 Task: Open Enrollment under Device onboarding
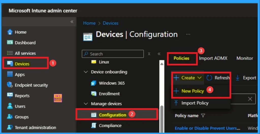[x=109, y=94]
